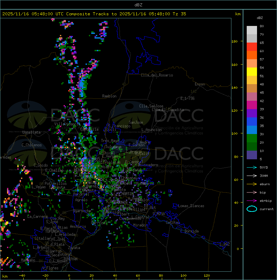
Task: Click the 'Clla.El_Cavadito' map label
Action: (x=168, y=110)
